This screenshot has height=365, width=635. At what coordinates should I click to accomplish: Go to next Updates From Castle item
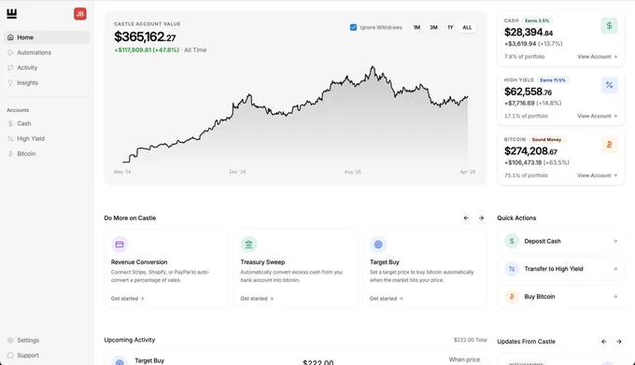tap(619, 342)
